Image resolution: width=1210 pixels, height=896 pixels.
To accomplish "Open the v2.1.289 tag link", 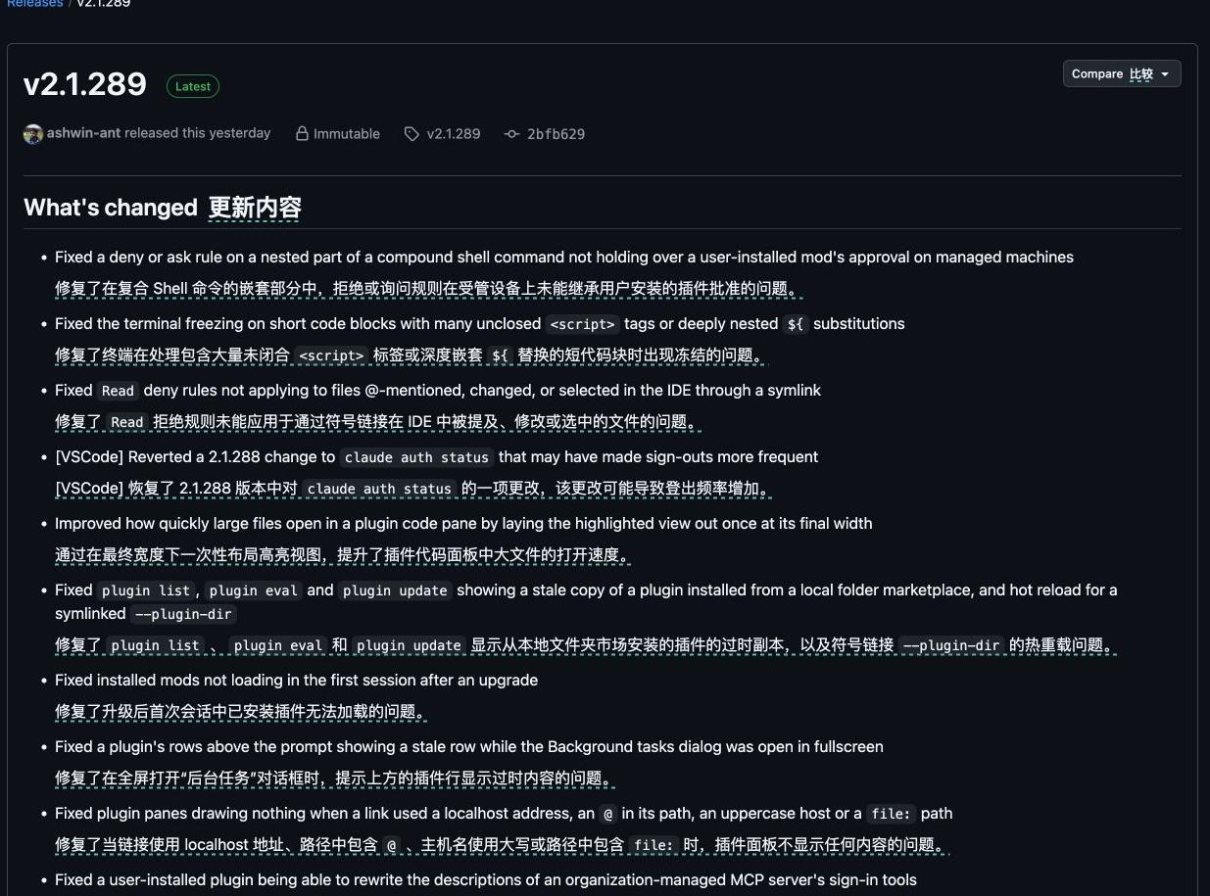I will [x=454, y=134].
